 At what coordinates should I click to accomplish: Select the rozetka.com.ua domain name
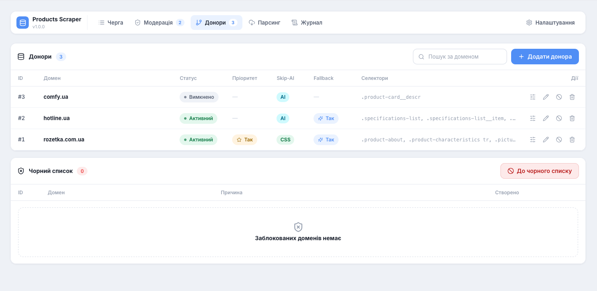pyautogui.click(x=64, y=140)
